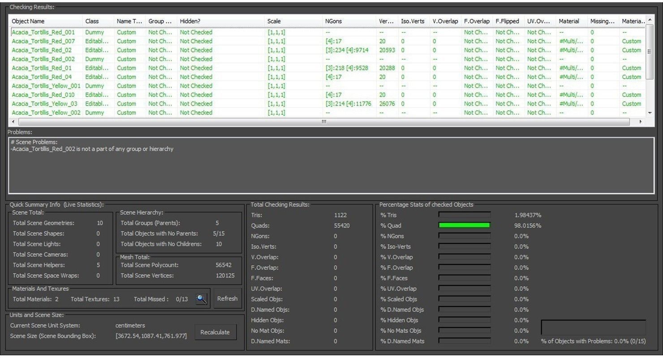
Task: Click the problem line about Acacia_Tortillis_Red_002
Action: pos(92,149)
